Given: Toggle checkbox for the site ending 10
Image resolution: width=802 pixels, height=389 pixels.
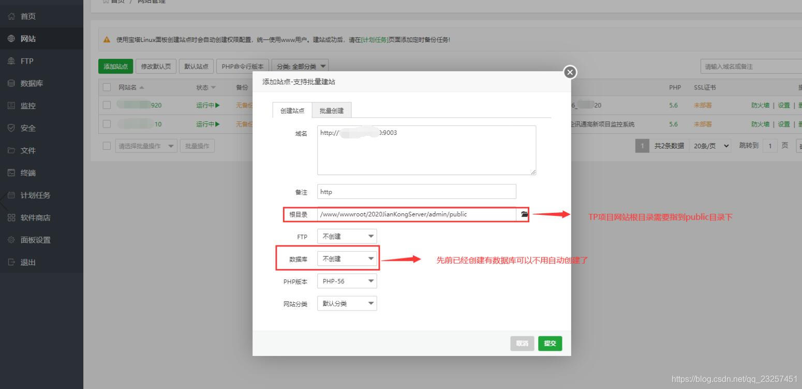Looking at the screenshot, I should [107, 124].
